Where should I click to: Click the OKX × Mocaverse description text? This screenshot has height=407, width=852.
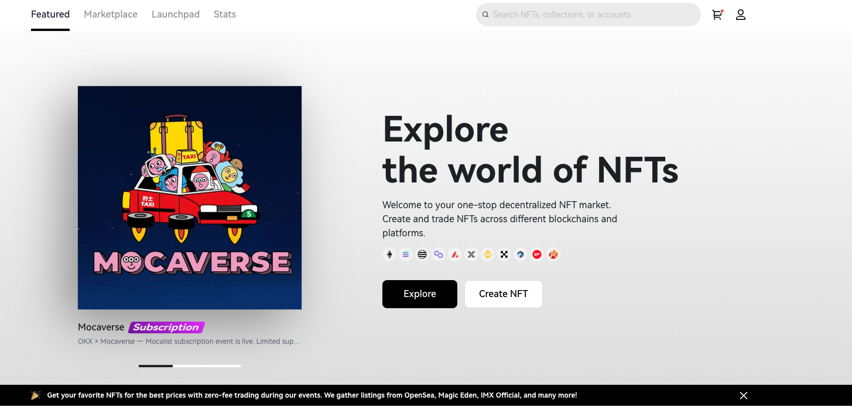click(189, 342)
